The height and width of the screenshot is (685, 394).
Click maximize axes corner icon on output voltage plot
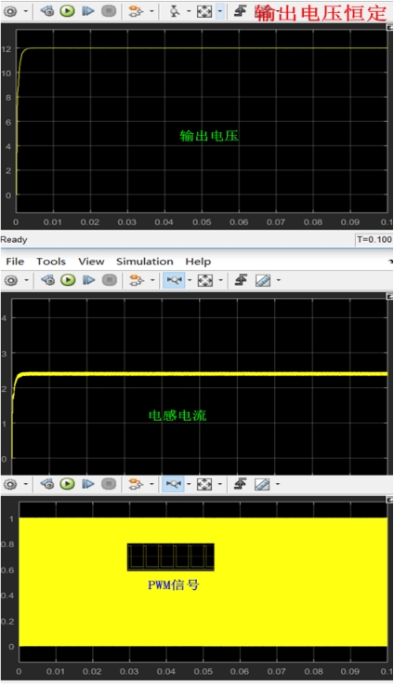pos(390,27)
